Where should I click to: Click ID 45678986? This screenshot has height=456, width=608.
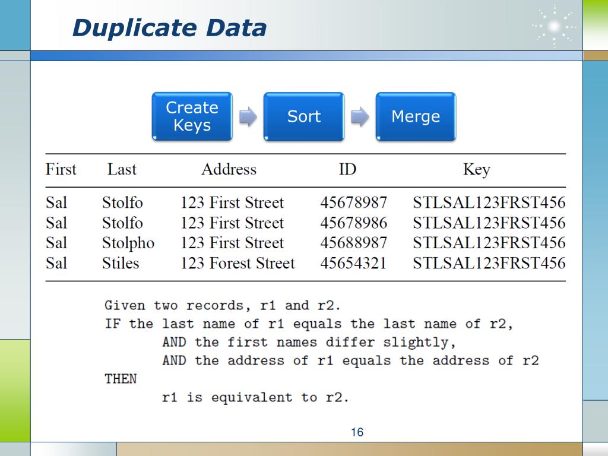(354, 223)
